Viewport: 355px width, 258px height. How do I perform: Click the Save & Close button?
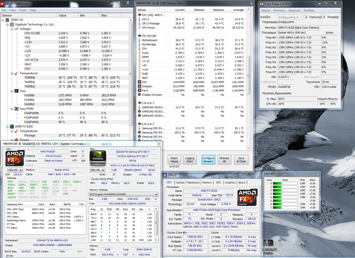241,160
